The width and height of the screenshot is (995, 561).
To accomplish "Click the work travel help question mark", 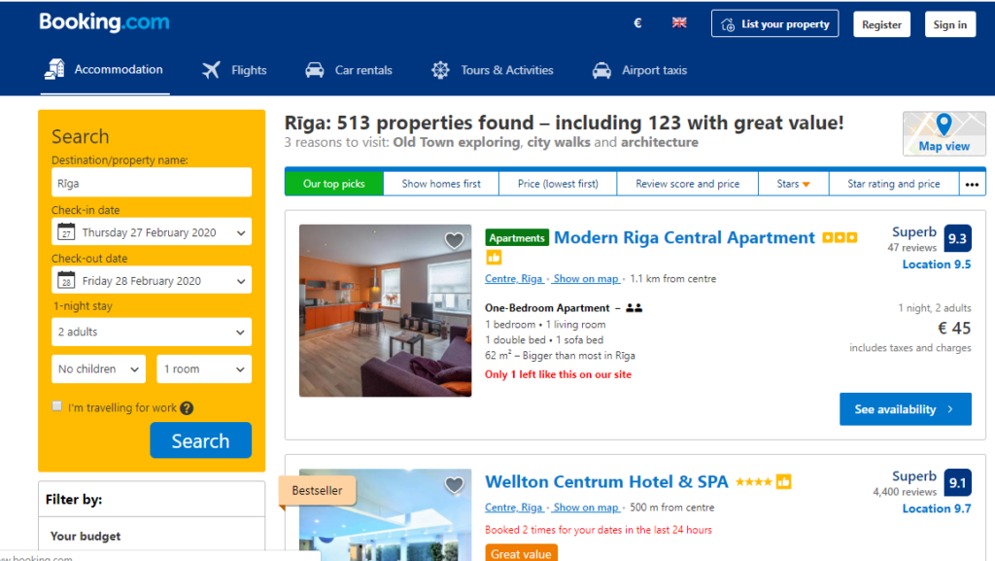I will 187,408.
